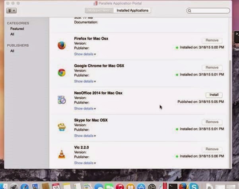This screenshot has height=189, width=239.
Task: Expand Show details for Google Chrome
Action: tap(85, 81)
